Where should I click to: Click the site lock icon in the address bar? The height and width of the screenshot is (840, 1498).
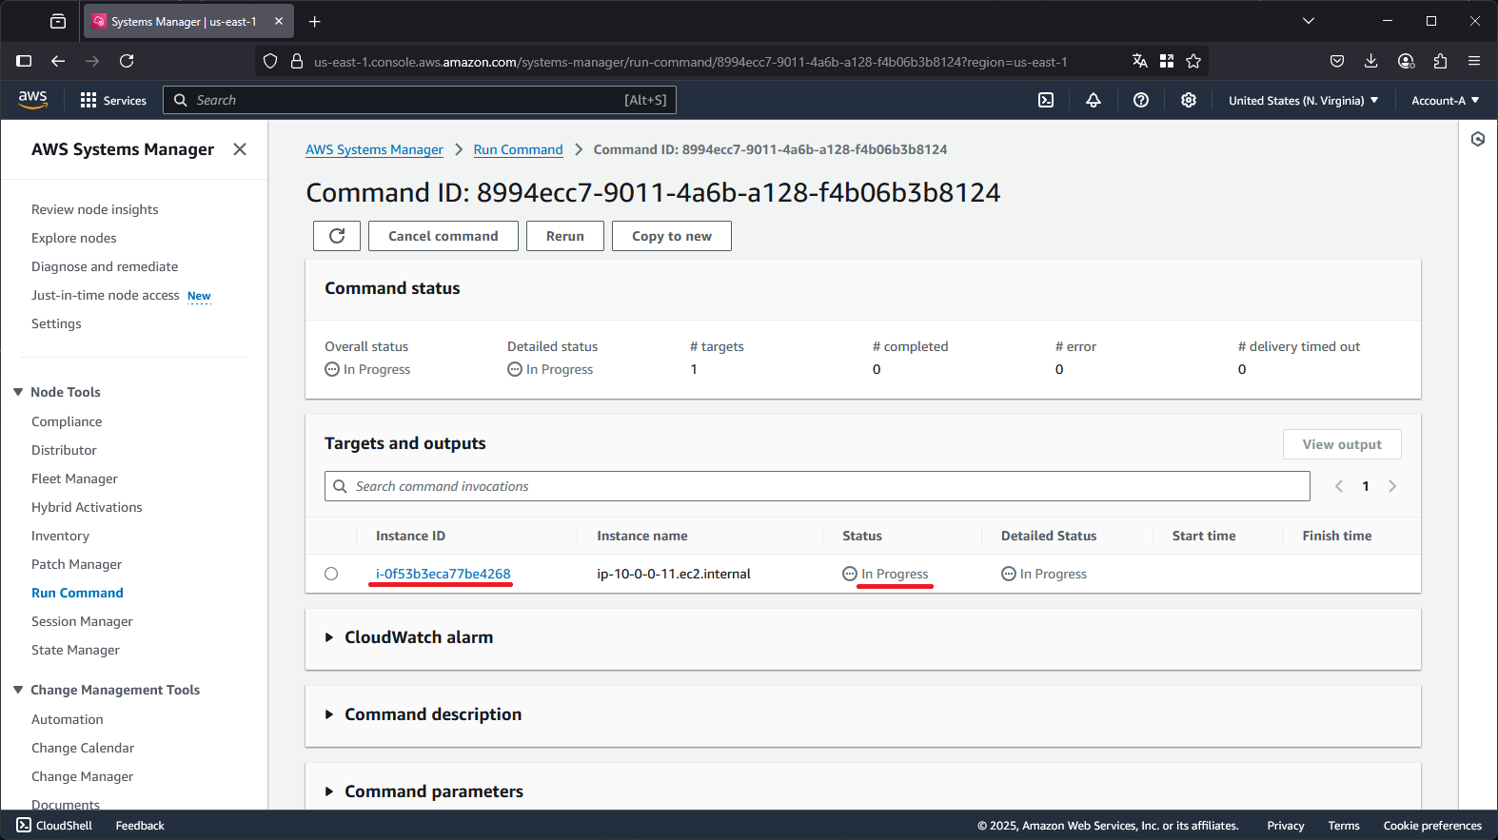coord(297,61)
